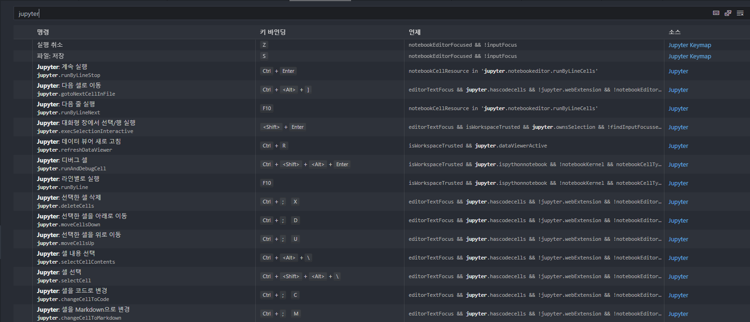Click the 명령 column header
Image resolution: width=750 pixels, height=322 pixels.
43,32
